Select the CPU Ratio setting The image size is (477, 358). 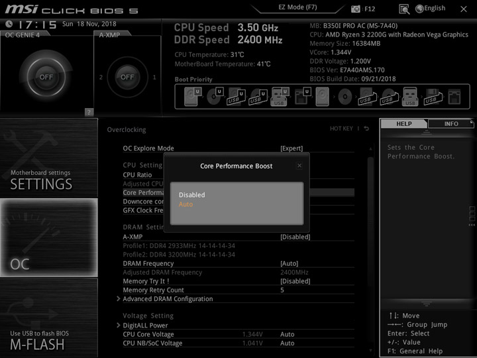[x=137, y=175]
